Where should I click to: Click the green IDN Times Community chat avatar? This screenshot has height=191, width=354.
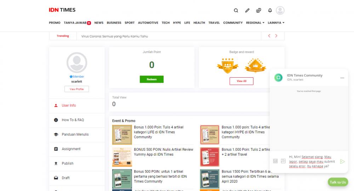(x=278, y=77)
